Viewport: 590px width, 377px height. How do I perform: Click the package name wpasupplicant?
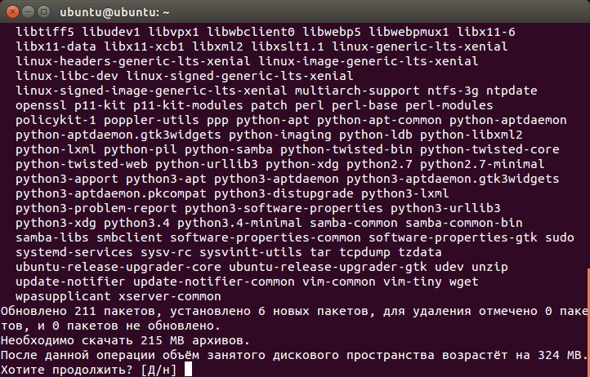point(63,296)
